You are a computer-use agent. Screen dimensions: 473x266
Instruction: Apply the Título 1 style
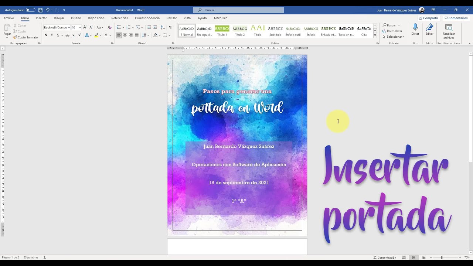222,31
